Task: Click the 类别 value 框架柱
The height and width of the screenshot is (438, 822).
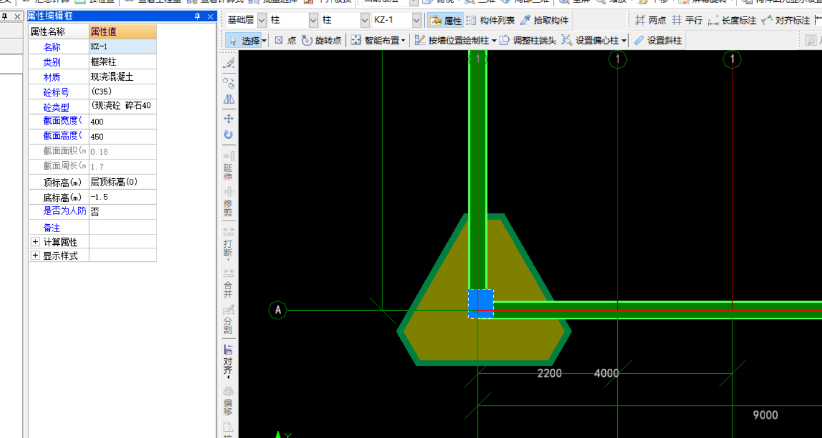Action: point(123,62)
